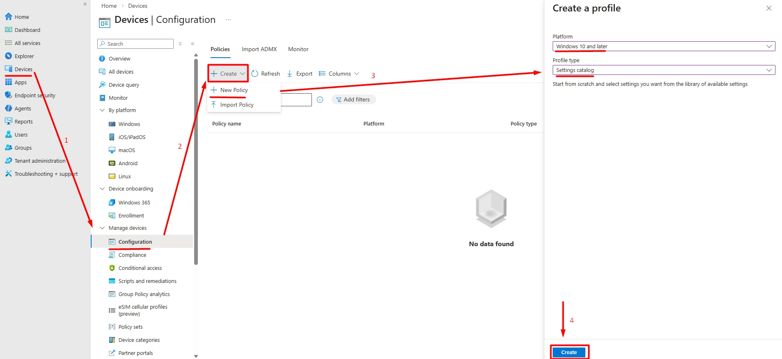Screen dimensions: 782x359
Task: Open the Home icon in left navigation
Action: (x=9, y=17)
